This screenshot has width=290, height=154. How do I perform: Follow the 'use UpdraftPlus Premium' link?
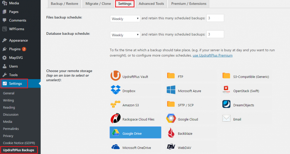(x=212, y=55)
